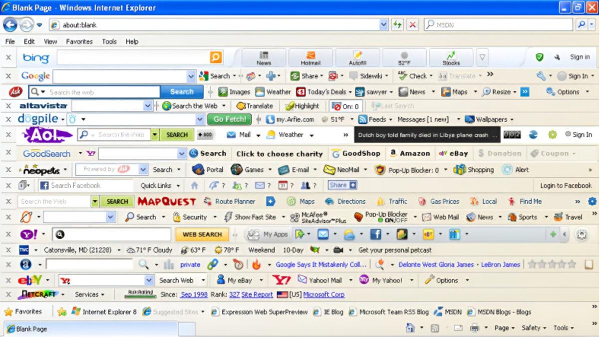Toggle the AltaVista popup blocker On: 0

pos(346,106)
